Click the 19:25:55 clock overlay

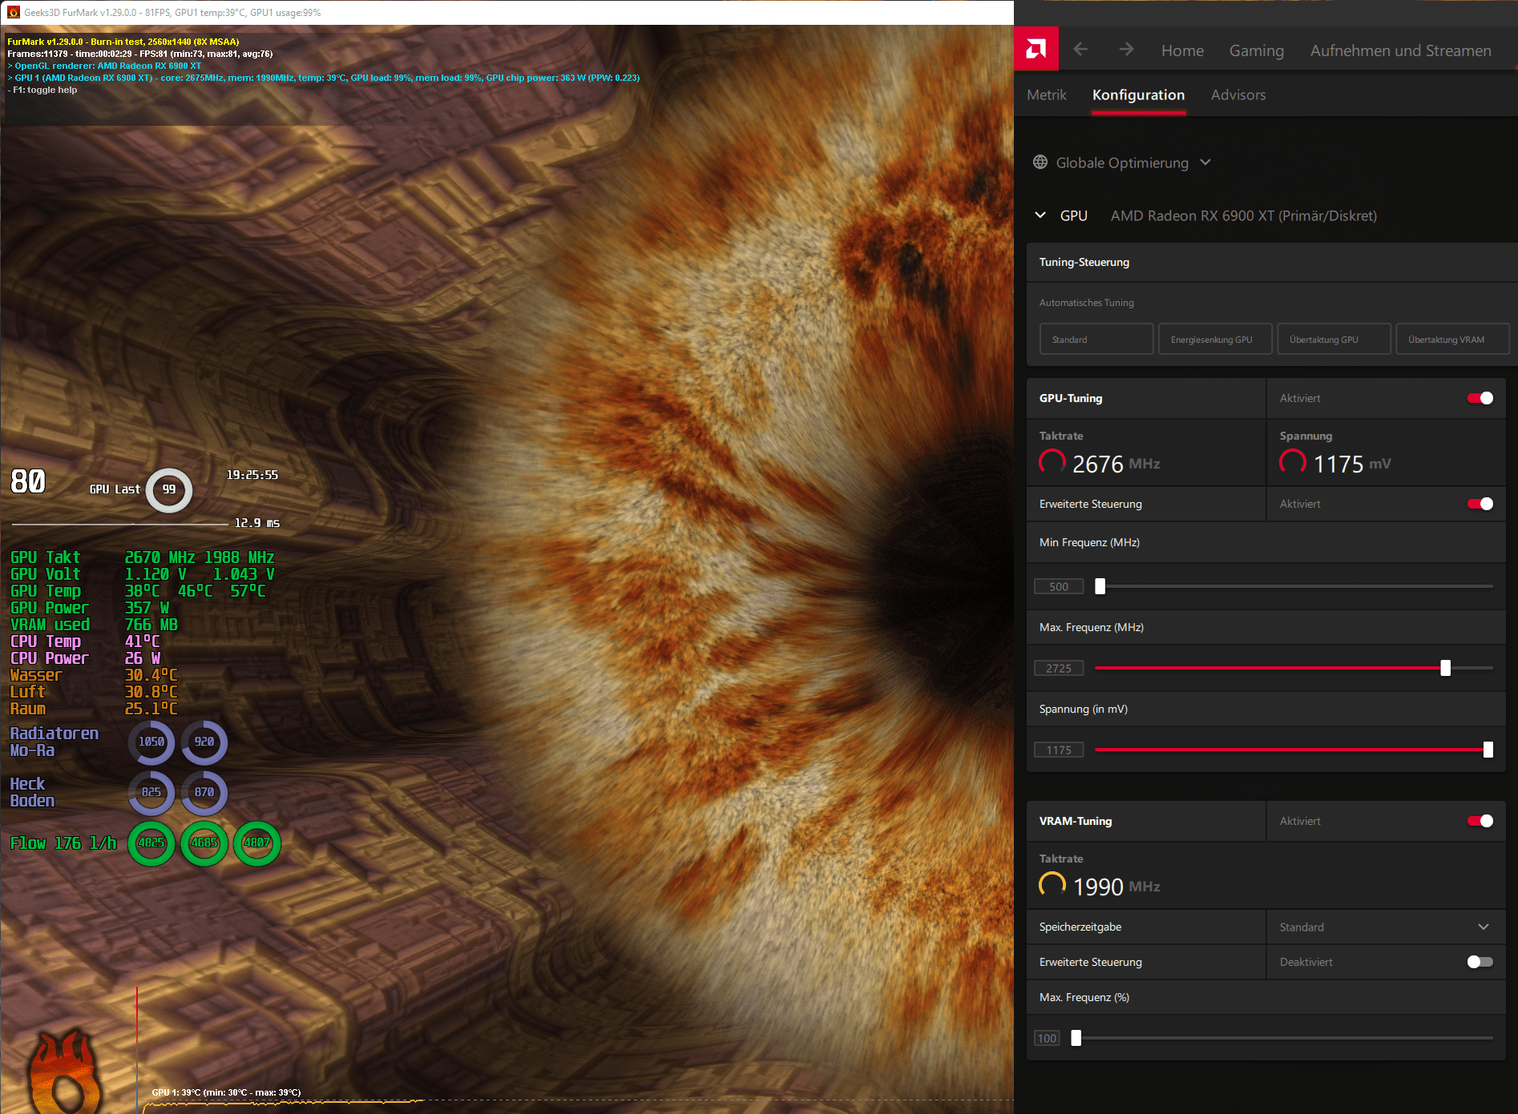pyautogui.click(x=252, y=475)
